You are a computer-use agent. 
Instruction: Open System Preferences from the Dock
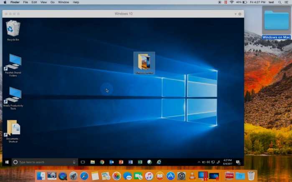[x=181, y=176]
